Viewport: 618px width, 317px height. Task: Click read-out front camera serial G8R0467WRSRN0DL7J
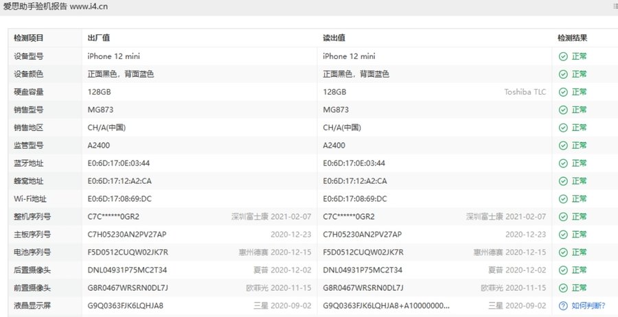click(x=363, y=288)
